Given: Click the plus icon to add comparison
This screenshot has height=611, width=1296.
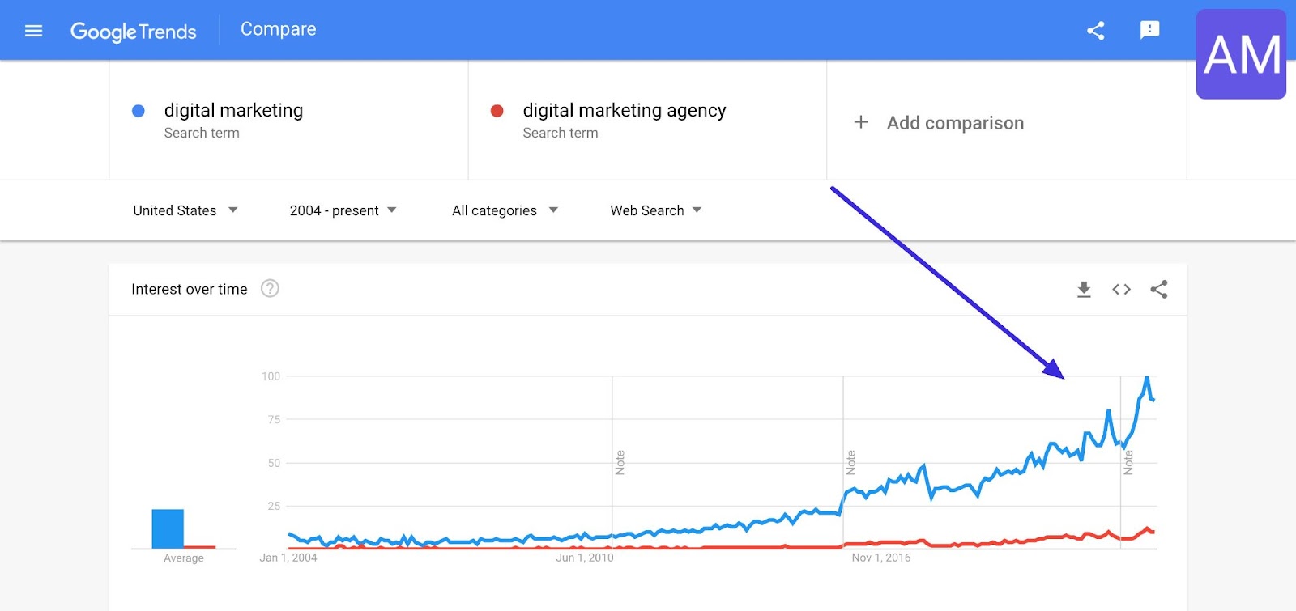Looking at the screenshot, I should pyautogui.click(x=861, y=122).
